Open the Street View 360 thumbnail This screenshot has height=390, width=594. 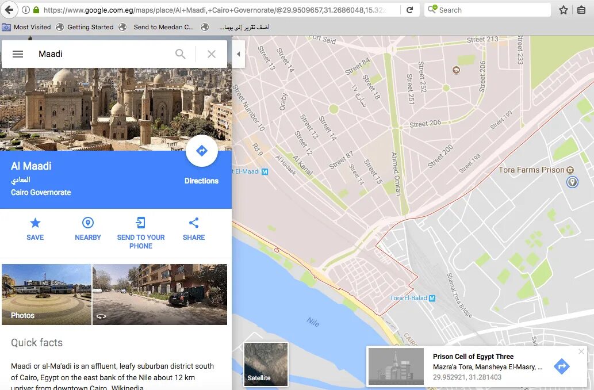(x=160, y=295)
